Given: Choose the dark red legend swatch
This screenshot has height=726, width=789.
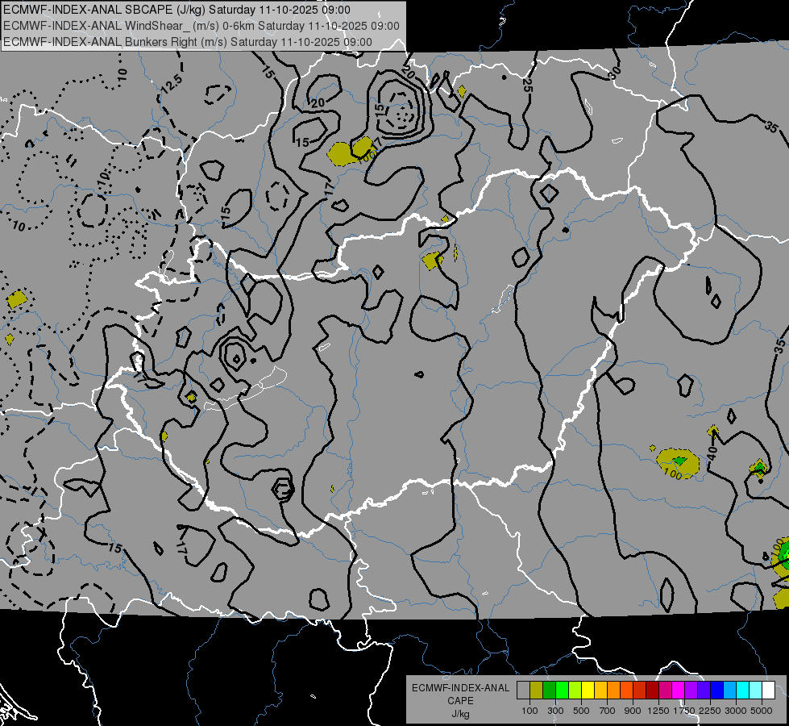Looking at the screenshot, I should point(652,691).
